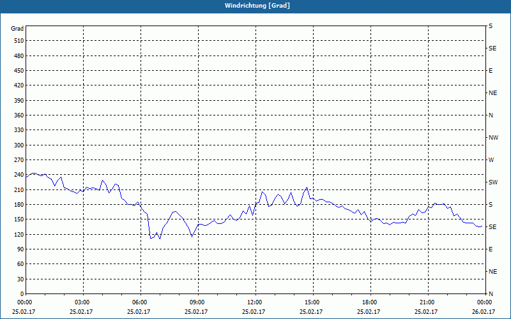Select the y-axis value "150"

click(19, 219)
